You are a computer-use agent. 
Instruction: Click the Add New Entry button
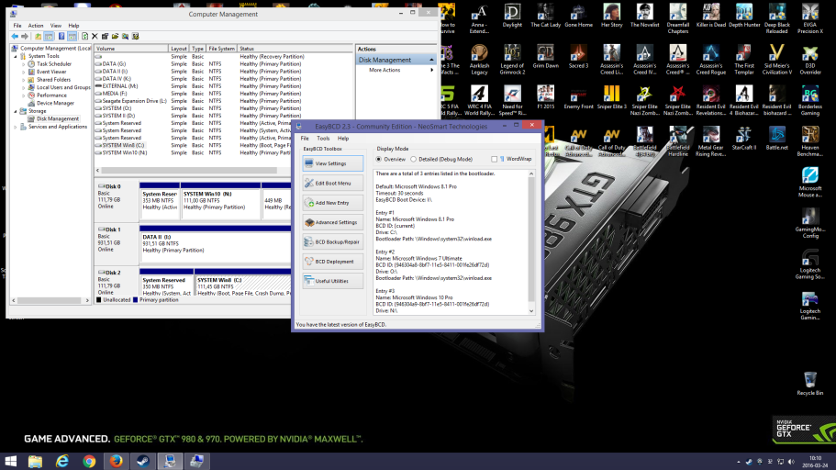(x=333, y=203)
